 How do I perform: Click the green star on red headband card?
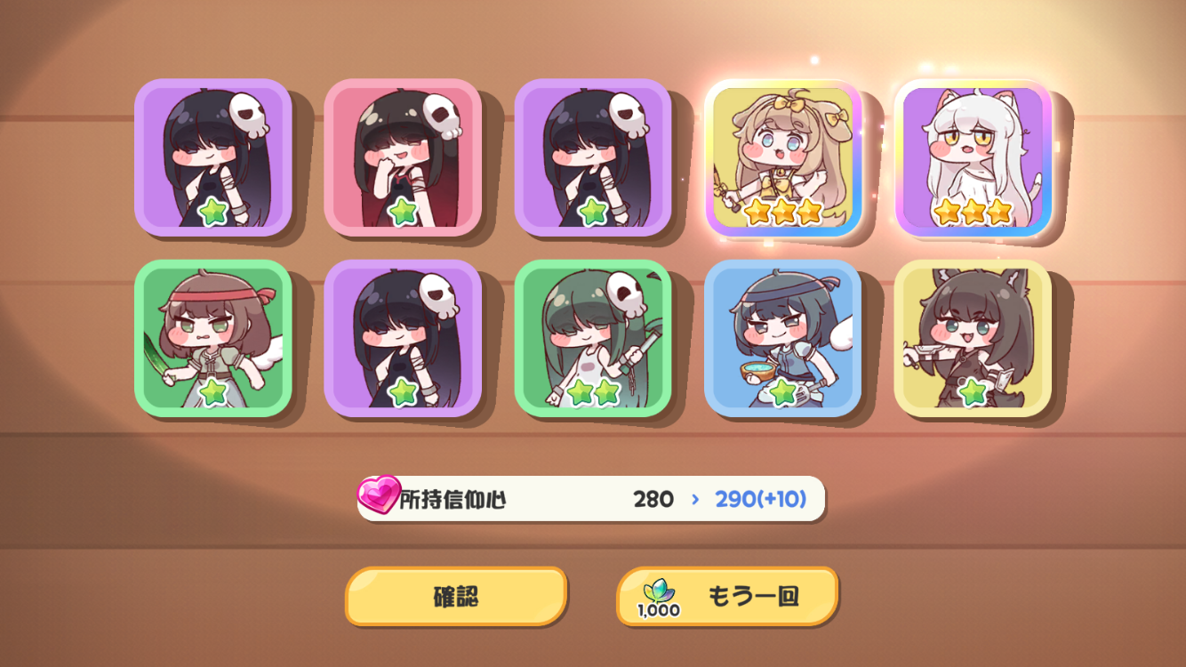click(212, 392)
